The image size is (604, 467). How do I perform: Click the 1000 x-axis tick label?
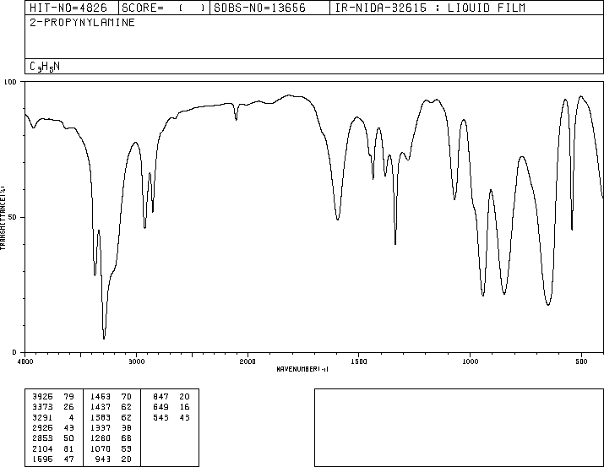pos(470,361)
